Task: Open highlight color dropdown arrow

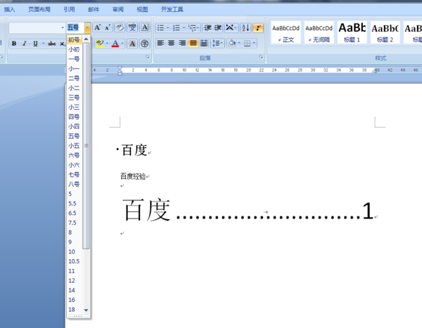Action: point(107,44)
